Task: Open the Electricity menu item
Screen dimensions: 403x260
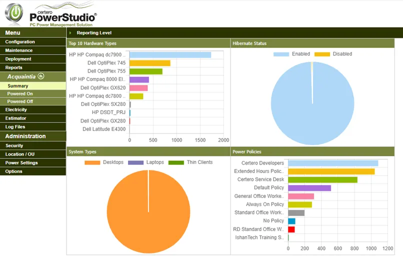Action: click(16, 109)
